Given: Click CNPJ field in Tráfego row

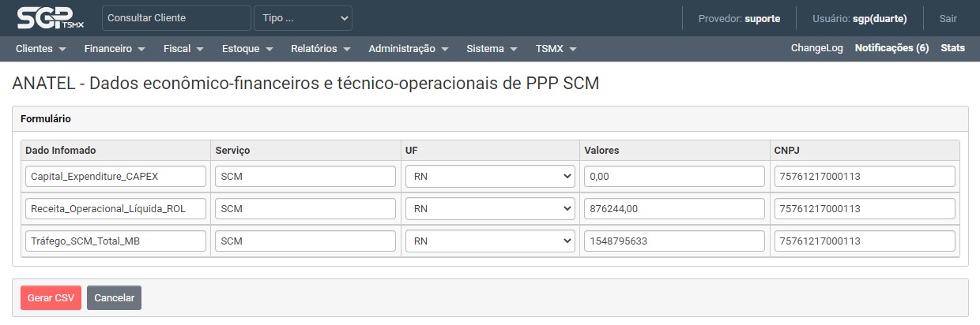Looking at the screenshot, I should pos(865,241).
